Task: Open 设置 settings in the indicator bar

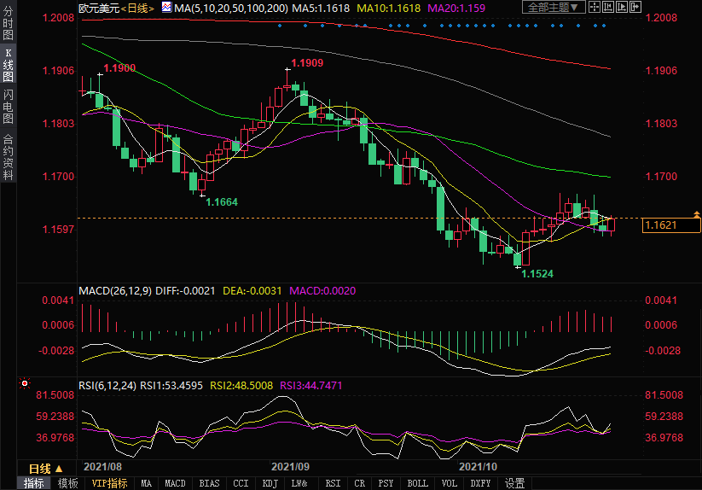Action: 514,483
